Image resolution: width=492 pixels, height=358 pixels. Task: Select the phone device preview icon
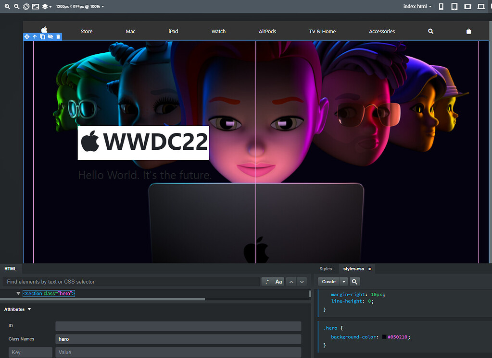point(442,7)
